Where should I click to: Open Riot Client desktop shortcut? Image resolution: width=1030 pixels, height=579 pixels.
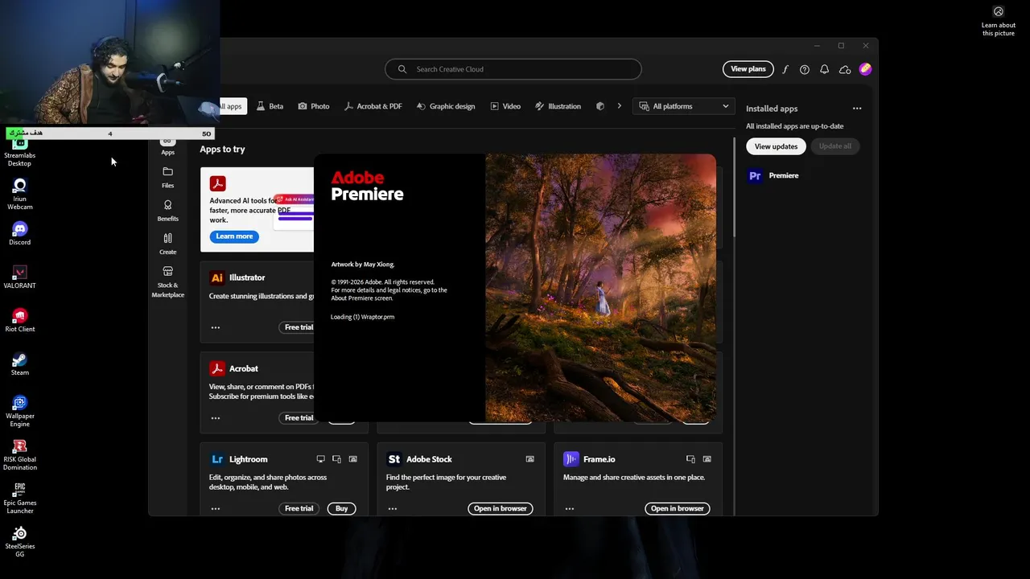click(20, 320)
